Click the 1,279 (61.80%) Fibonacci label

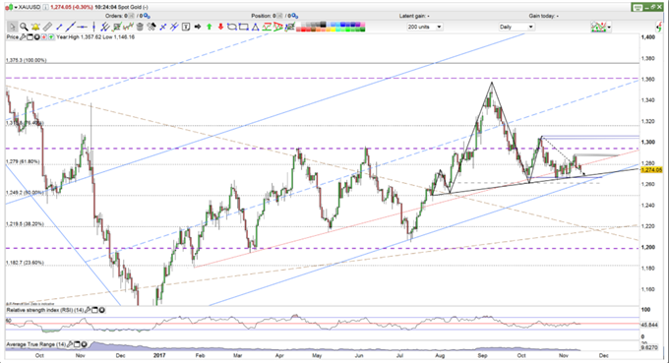[x=23, y=161]
